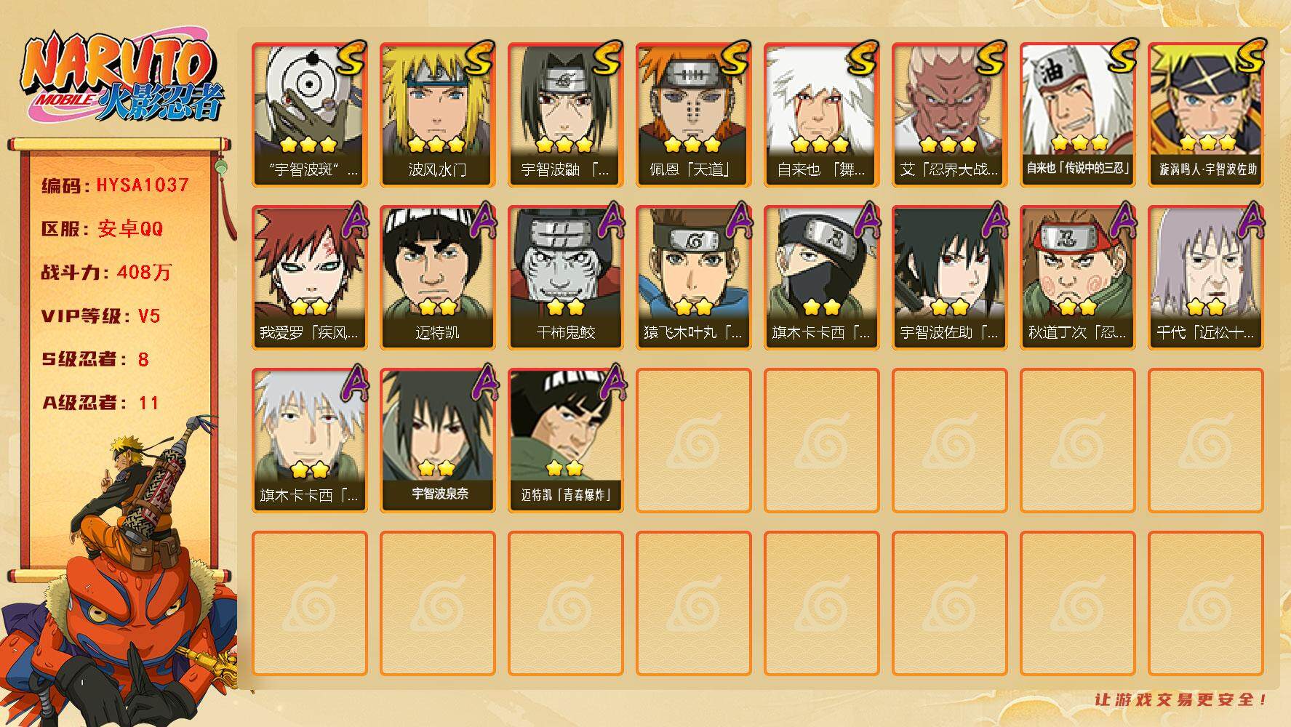This screenshot has height=727, width=1291.
Task: Select the 波风水门 ninja card
Action: (437, 114)
